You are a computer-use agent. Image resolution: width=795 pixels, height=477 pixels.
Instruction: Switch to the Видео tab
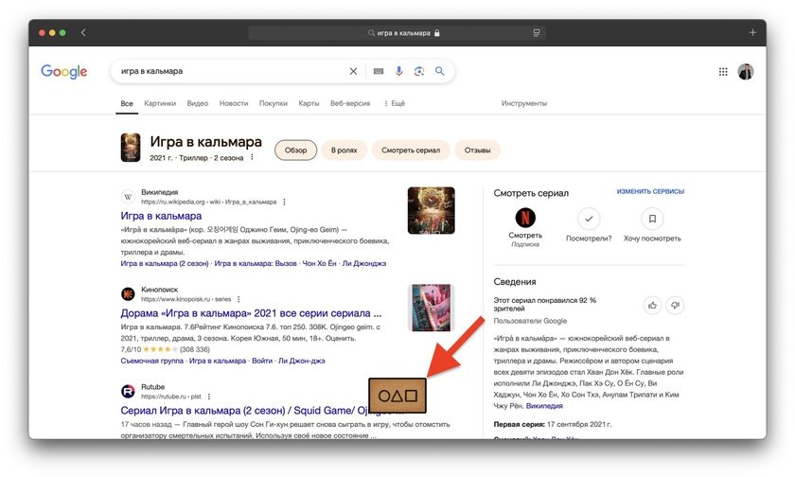[x=197, y=103]
